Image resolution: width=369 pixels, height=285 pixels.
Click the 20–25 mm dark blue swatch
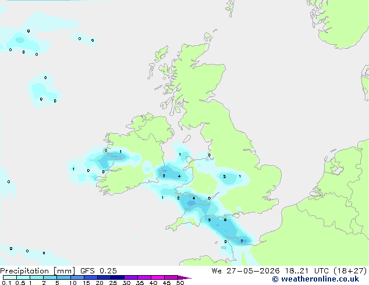click(104, 277)
